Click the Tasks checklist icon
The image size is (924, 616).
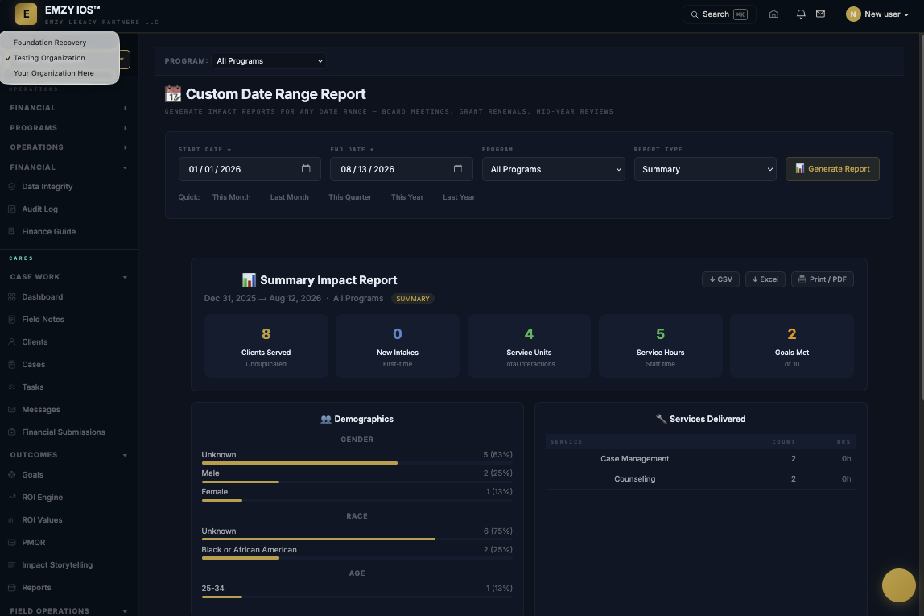tap(12, 387)
